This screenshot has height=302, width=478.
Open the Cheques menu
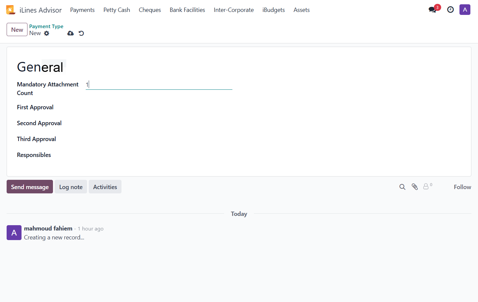[x=150, y=10]
